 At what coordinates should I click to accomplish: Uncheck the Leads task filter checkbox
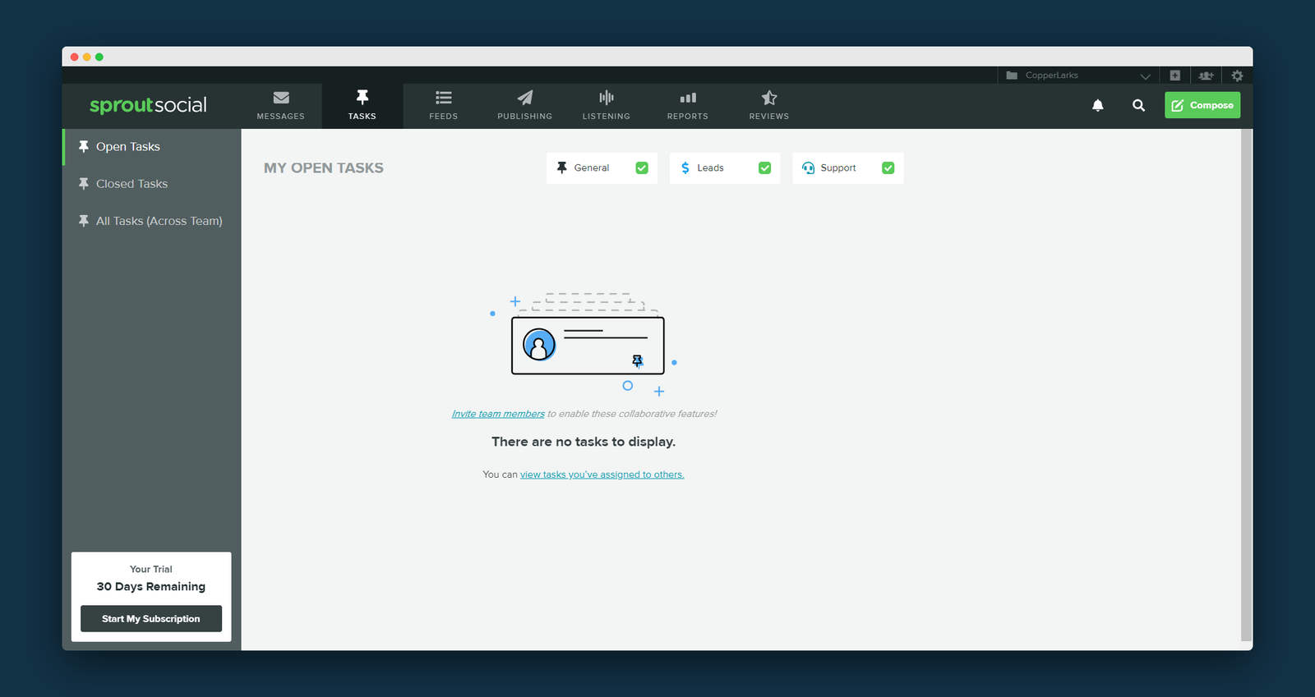pyautogui.click(x=764, y=167)
